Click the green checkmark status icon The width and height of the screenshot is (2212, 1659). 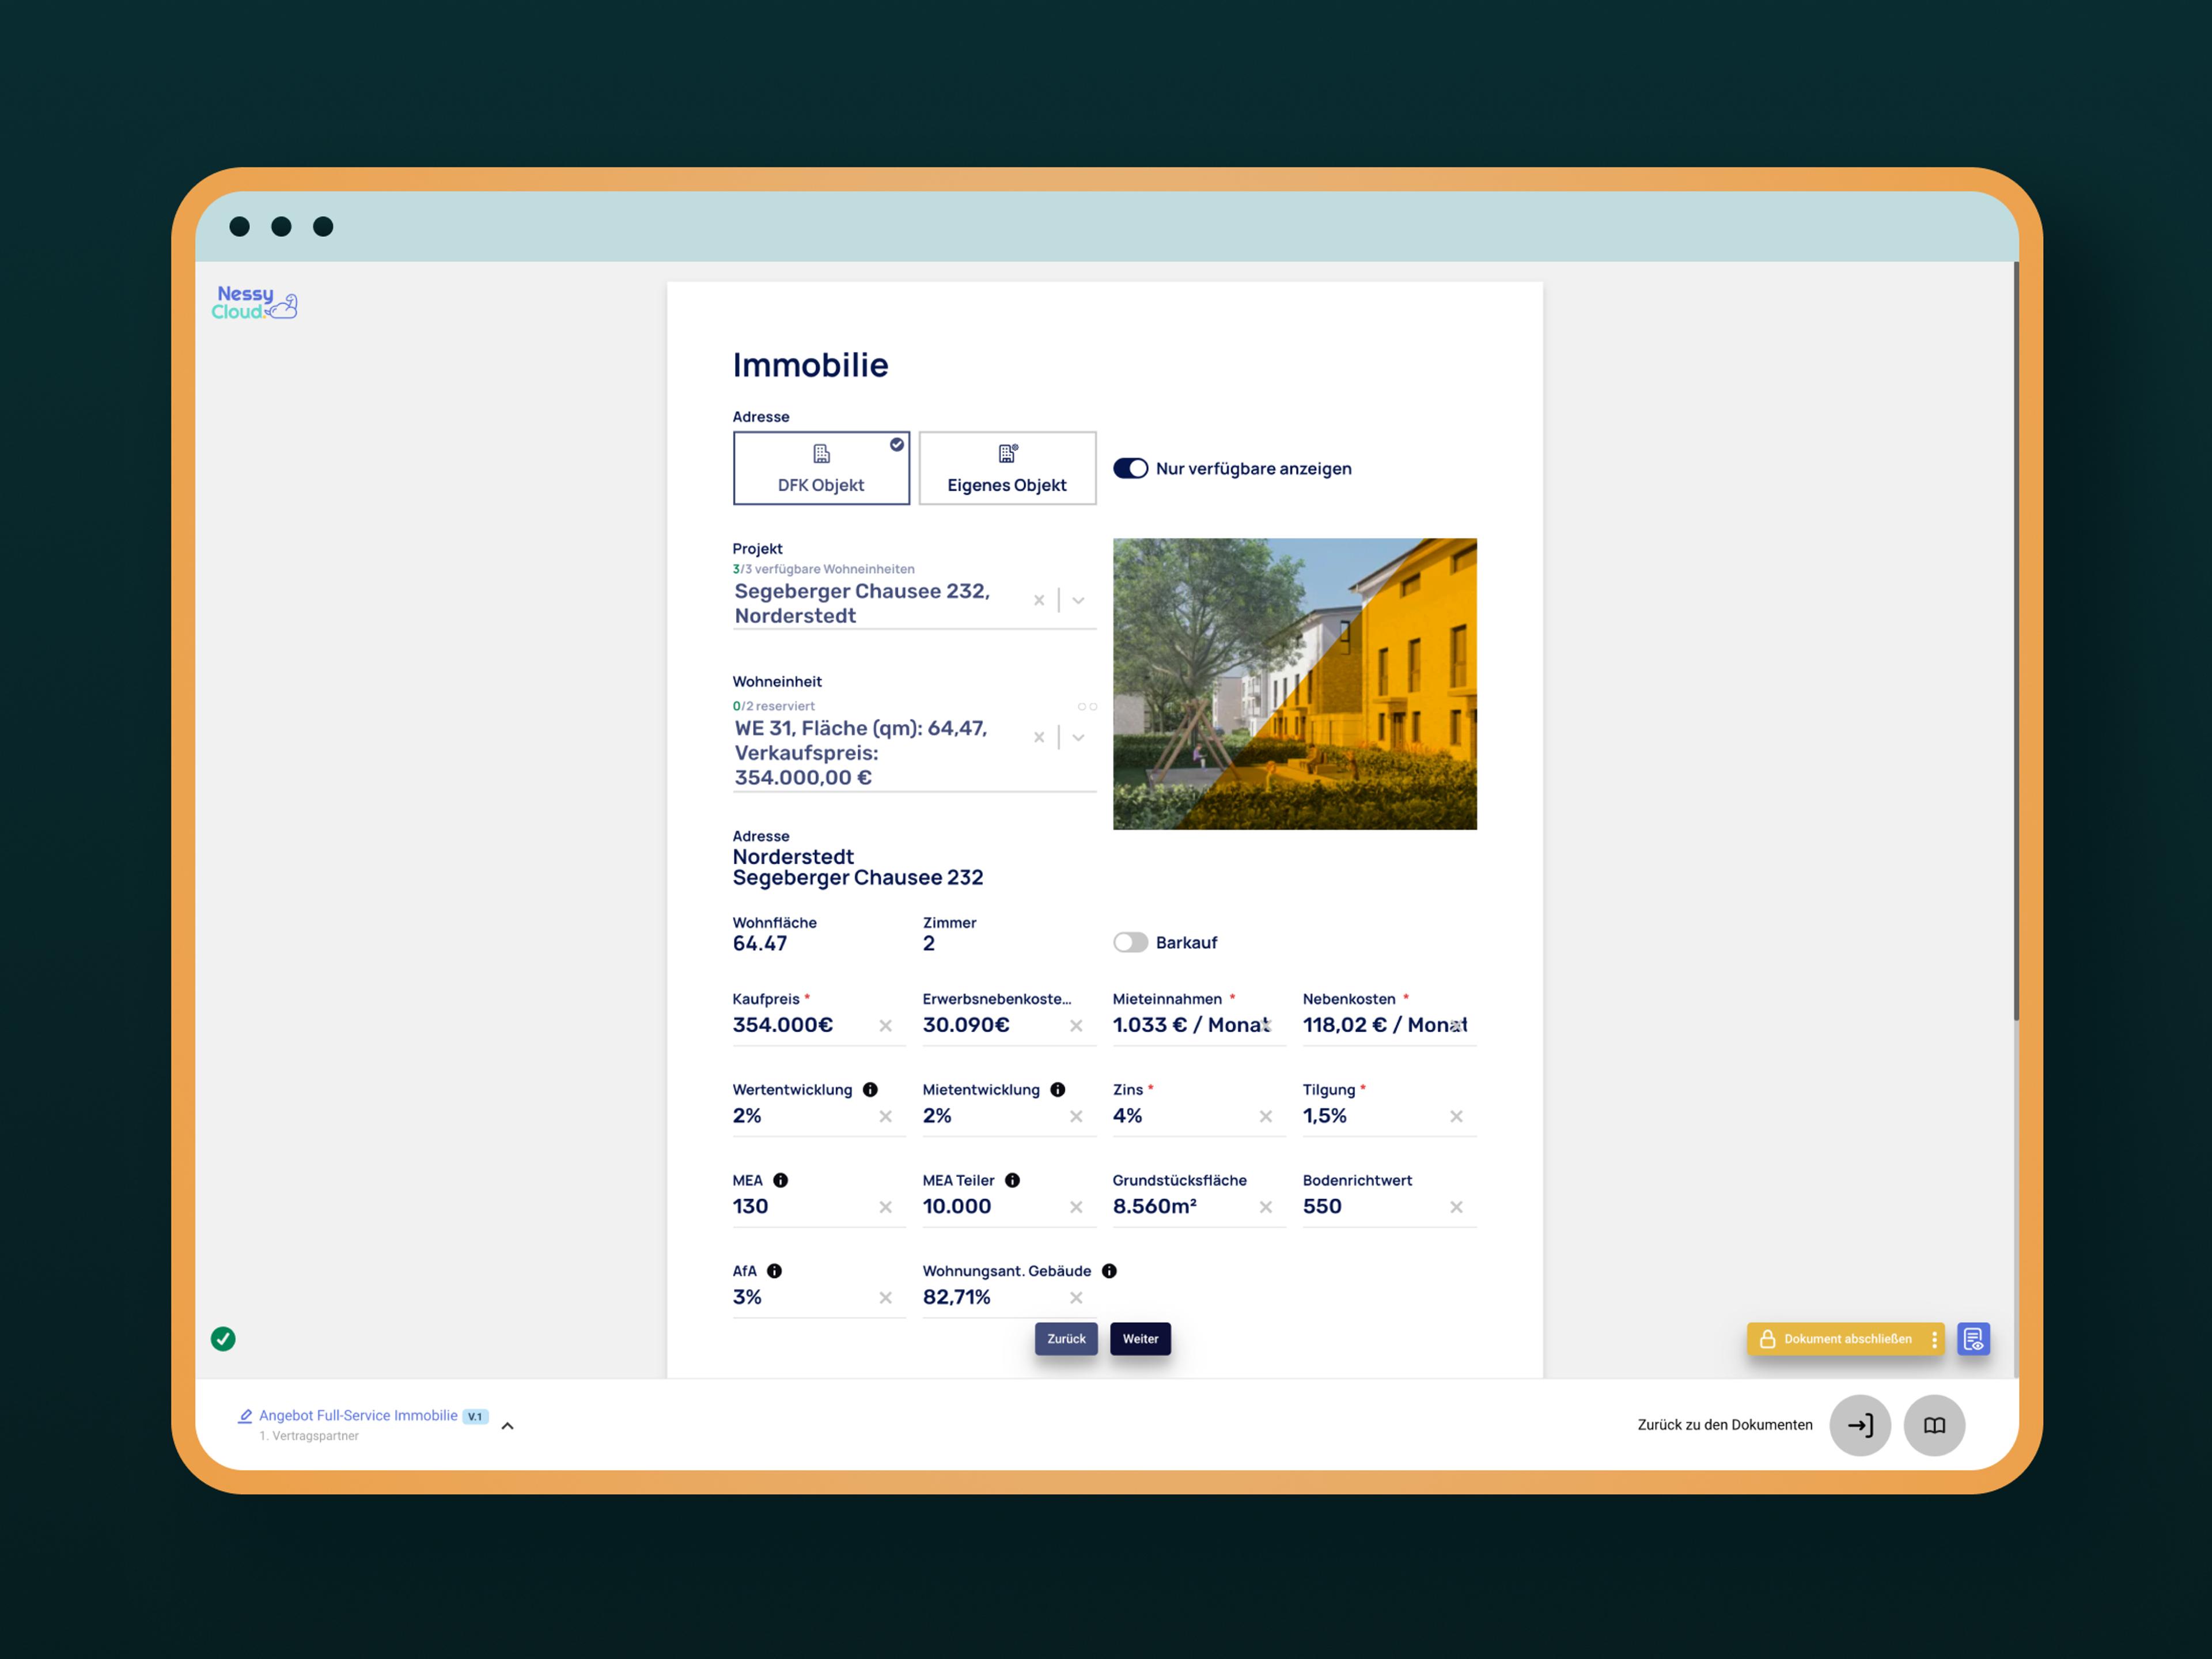pos(223,1339)
